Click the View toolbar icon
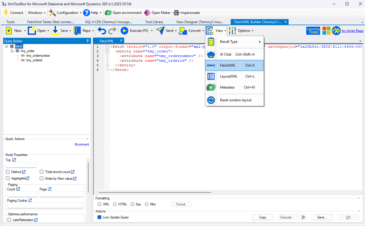365x226 pixels. (210, 31)
